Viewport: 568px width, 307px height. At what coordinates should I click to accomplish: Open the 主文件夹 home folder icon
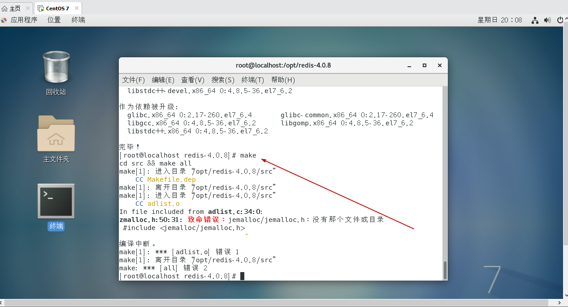[x=56, y=139]
